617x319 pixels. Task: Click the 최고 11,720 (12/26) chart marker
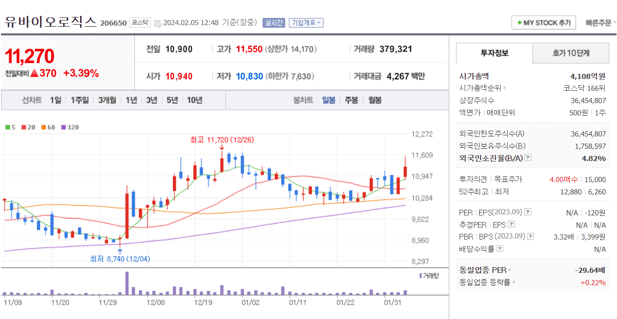coord(222,139)
